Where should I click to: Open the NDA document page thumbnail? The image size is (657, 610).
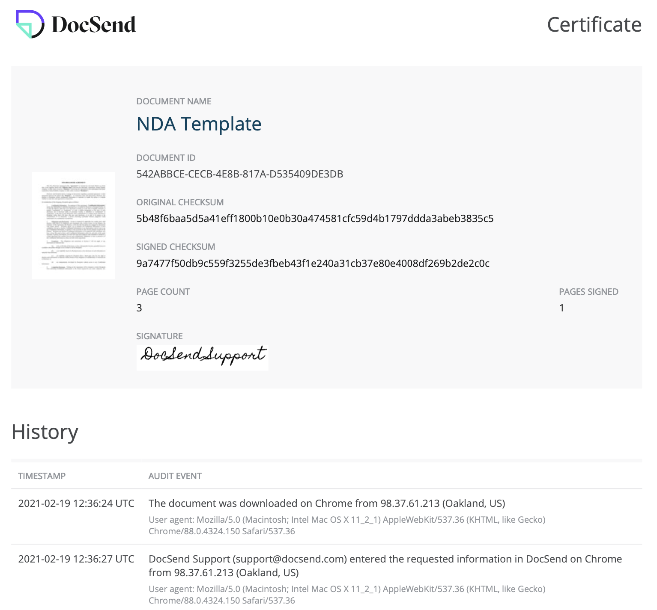pos(74,225)
